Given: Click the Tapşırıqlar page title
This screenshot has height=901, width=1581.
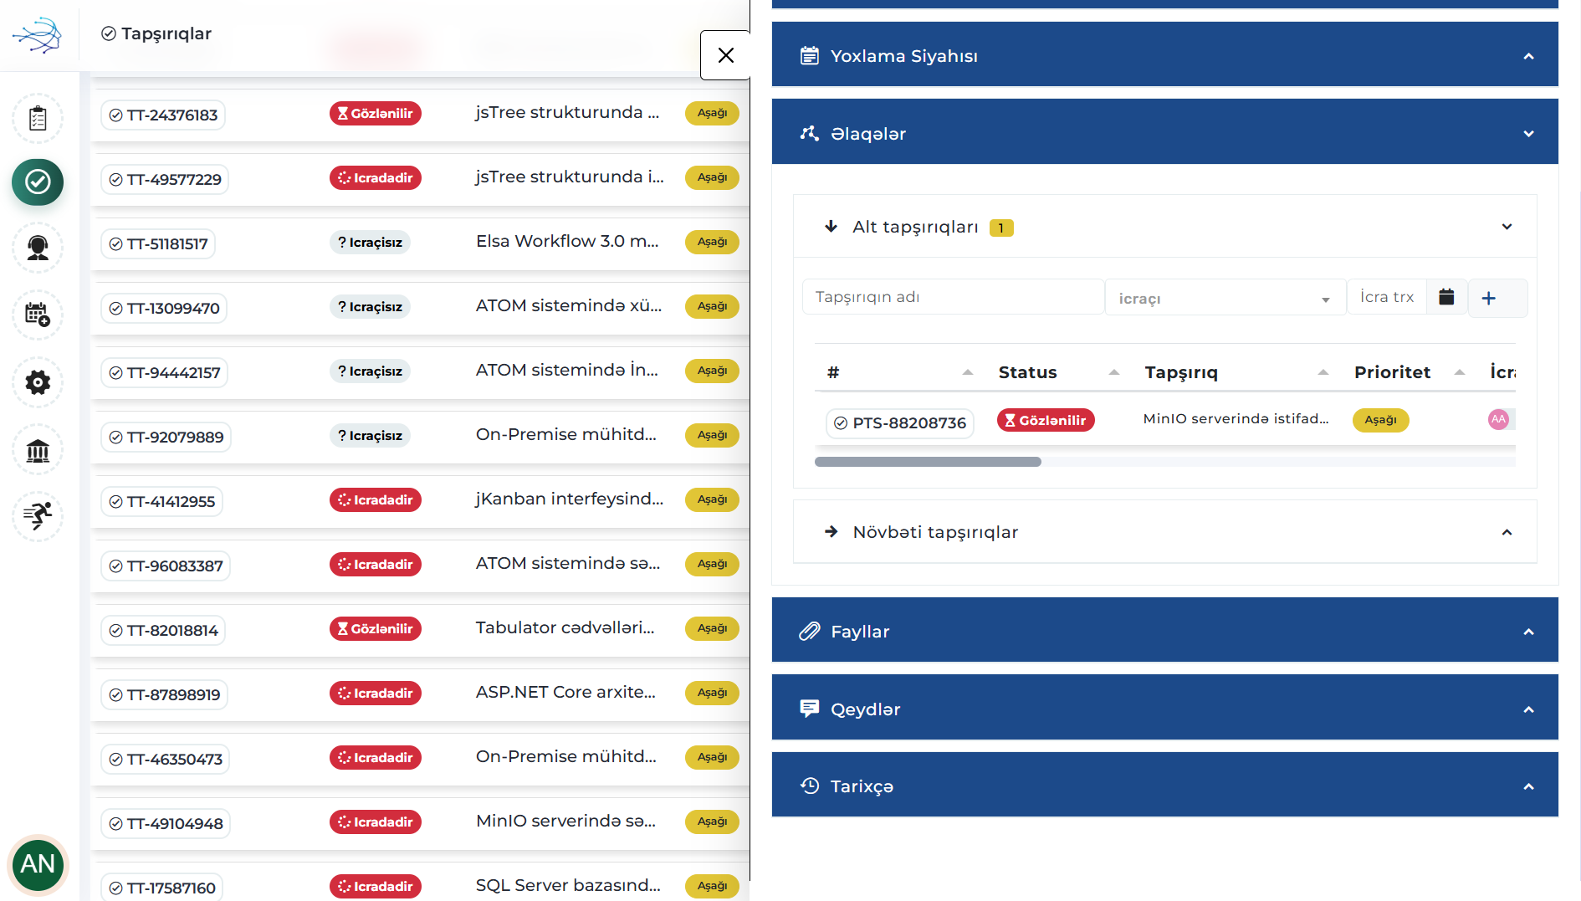Looking at the screenshot, I should [166, 33].
